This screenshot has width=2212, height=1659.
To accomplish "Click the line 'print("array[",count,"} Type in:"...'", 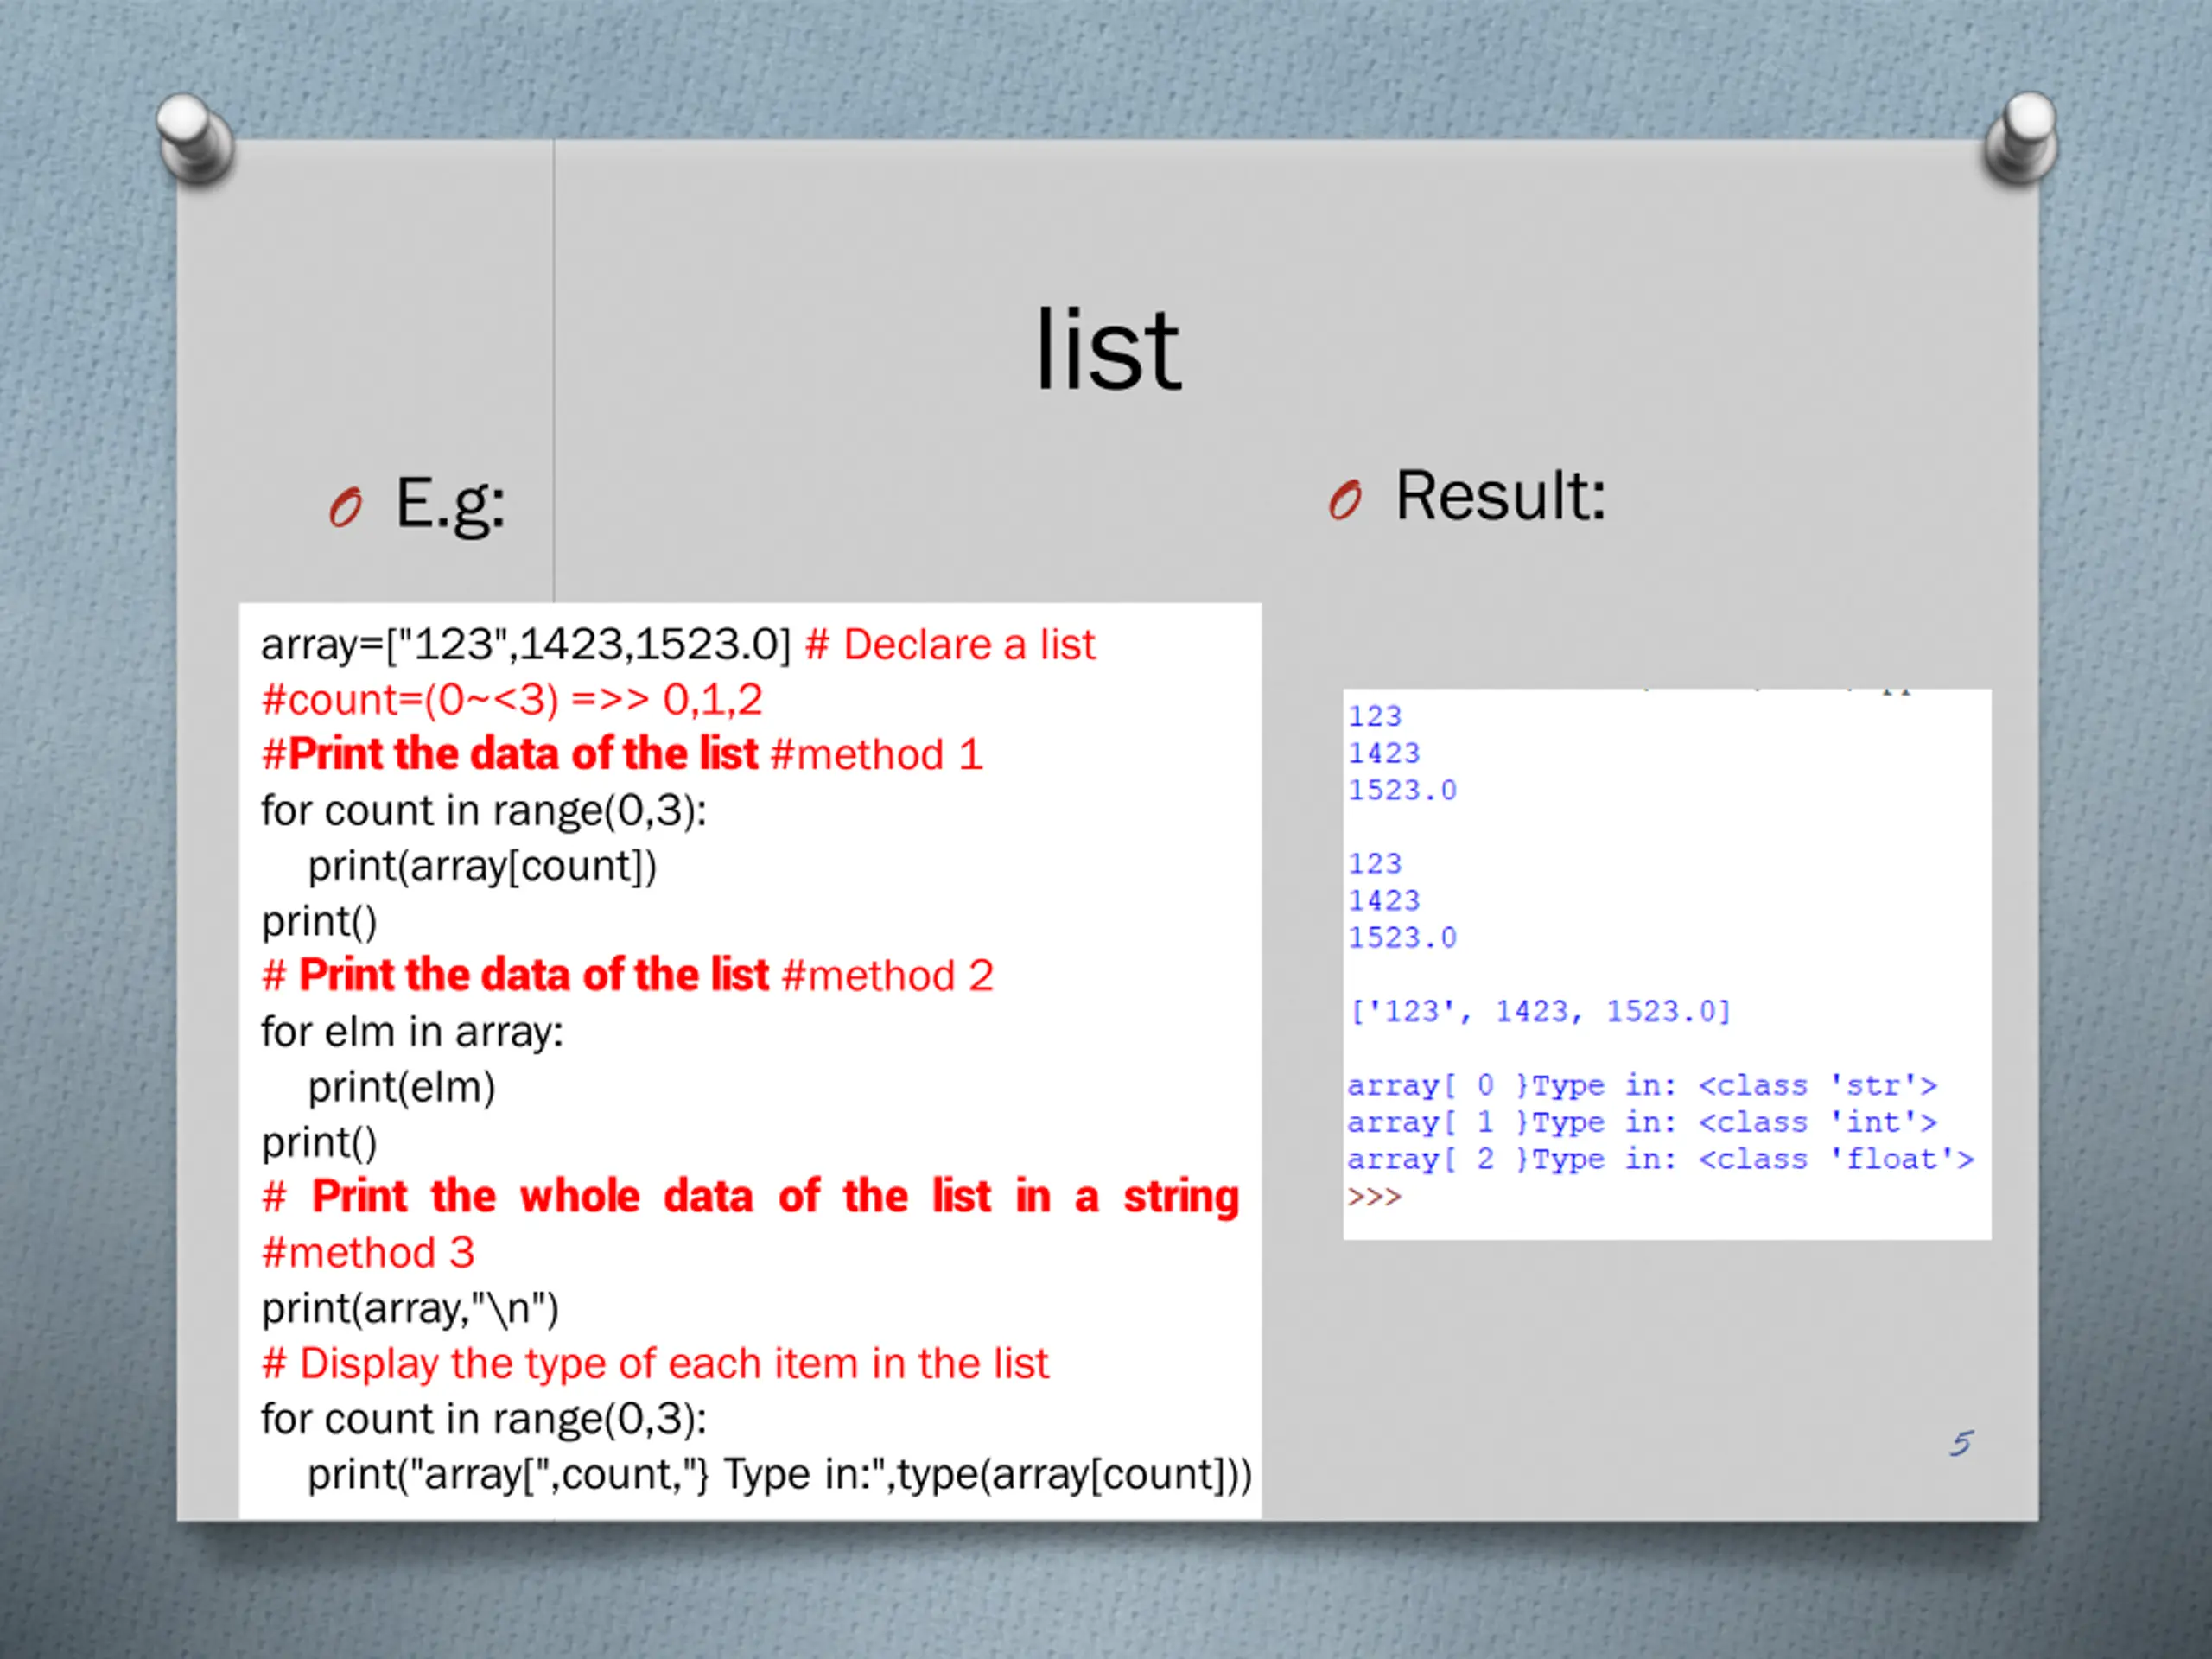I will point(779,1475).
